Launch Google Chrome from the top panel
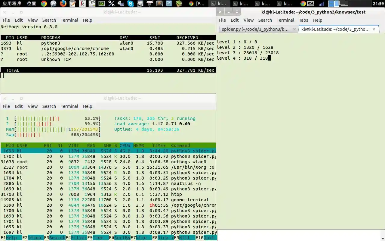 click(x=44, y=4)
